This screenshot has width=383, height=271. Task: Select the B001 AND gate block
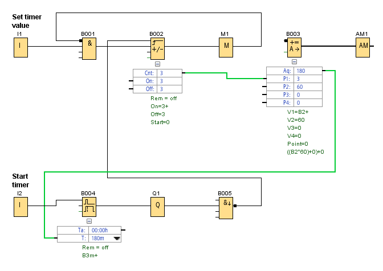coord(89,48)
